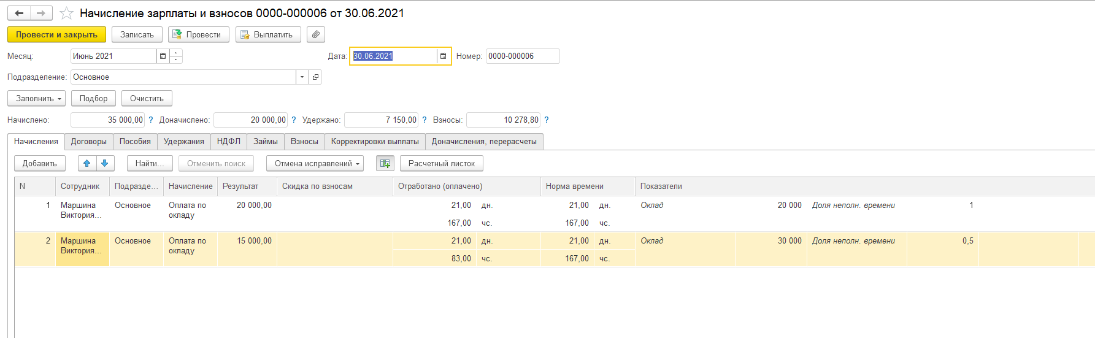Open the Подразделение item using the open icon

[315, 77]
